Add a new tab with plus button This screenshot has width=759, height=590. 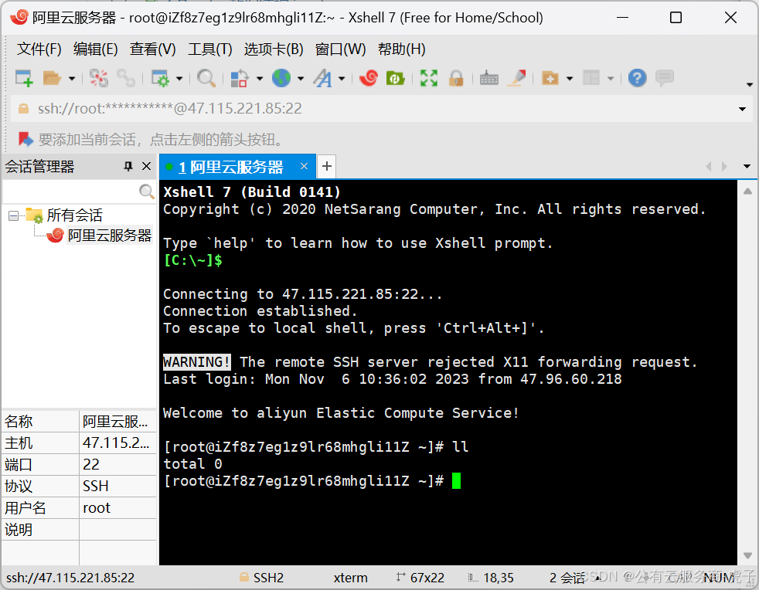click(327, 166)
